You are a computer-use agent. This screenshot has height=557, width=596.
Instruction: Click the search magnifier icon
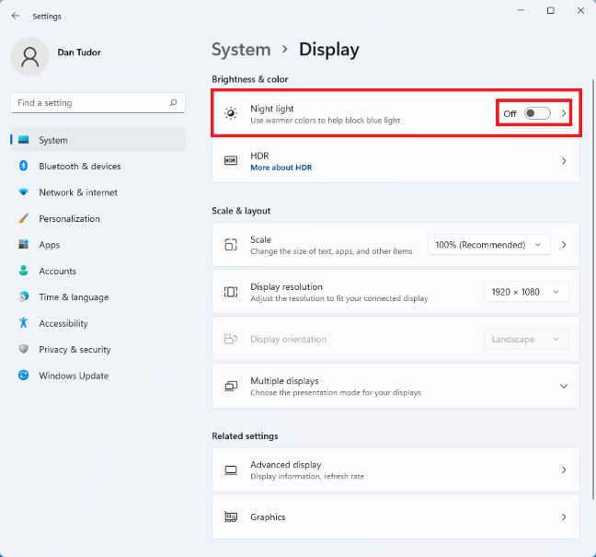coord(173,103)
